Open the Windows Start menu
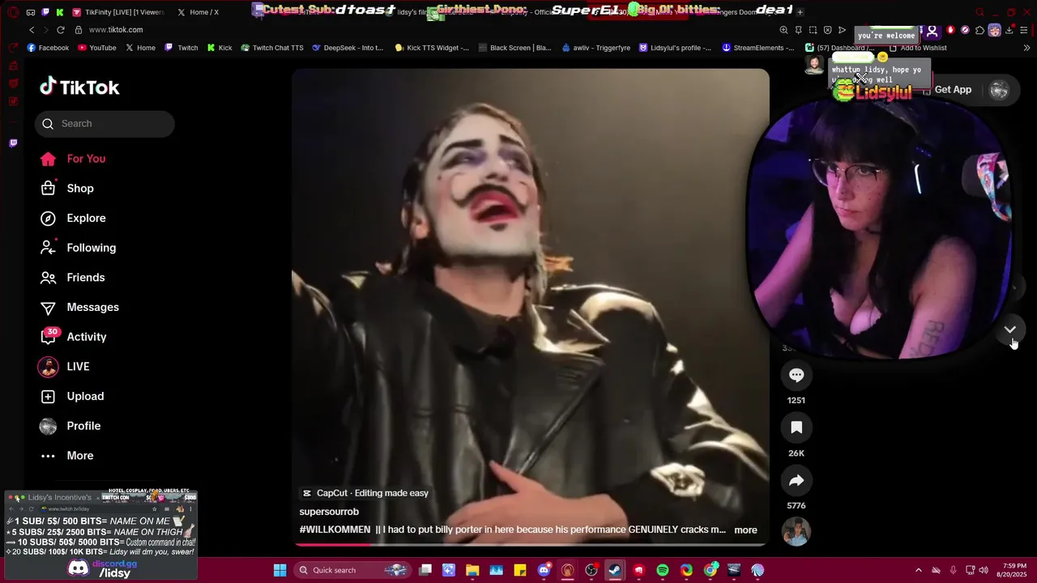This screenshot has width=1037, height=583. coord(280,570)
